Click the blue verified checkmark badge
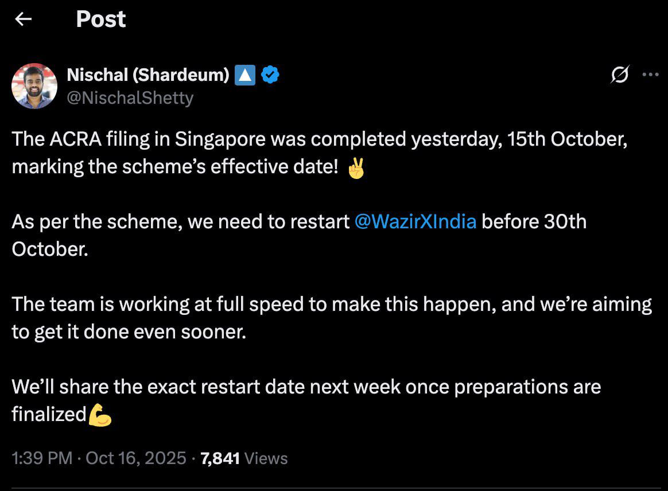Screen dimensions: 668x491 click(x=270, y=75)
